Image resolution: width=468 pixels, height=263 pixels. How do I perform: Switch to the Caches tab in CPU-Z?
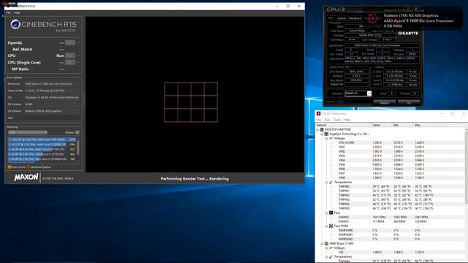pos(341,18)
